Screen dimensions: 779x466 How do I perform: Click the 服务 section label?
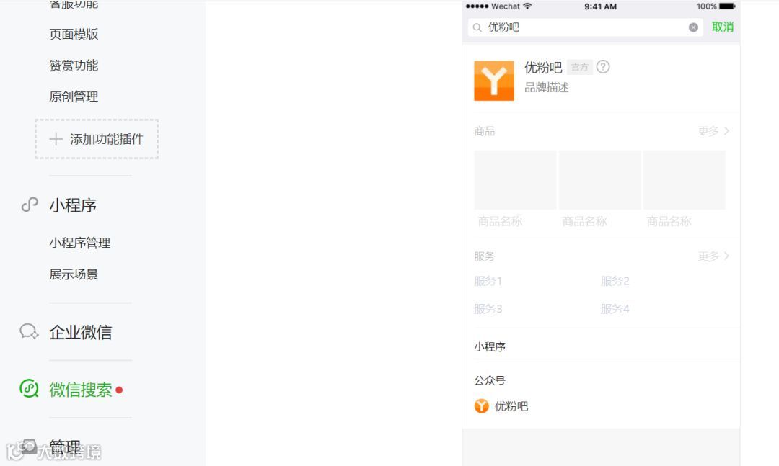tap(485, 256)
